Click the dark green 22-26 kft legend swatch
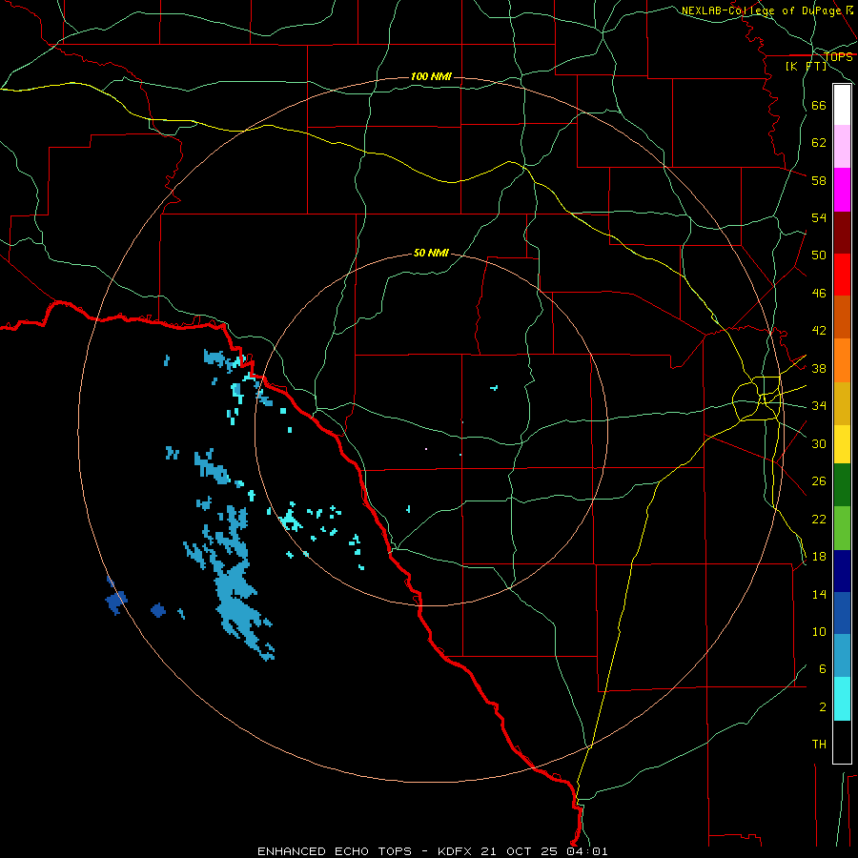Viewport: 858px width, 858px height. click(842, 485)
